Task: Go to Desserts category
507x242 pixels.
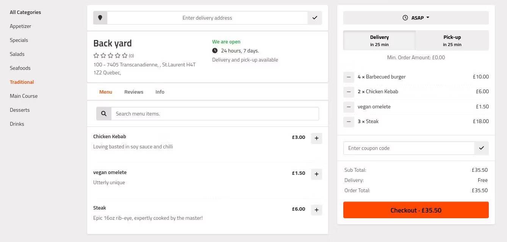Action: [x=20, y=110]
